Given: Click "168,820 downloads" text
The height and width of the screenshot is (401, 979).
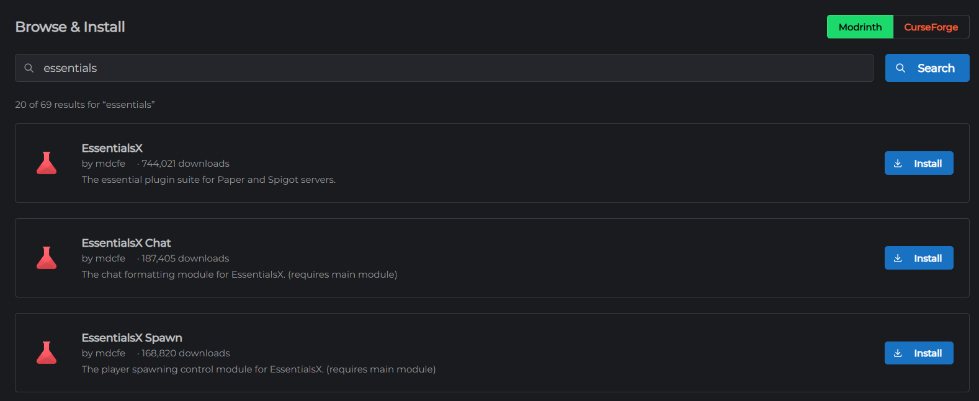Looking at the screenshot, I should (x=186, y=353).
